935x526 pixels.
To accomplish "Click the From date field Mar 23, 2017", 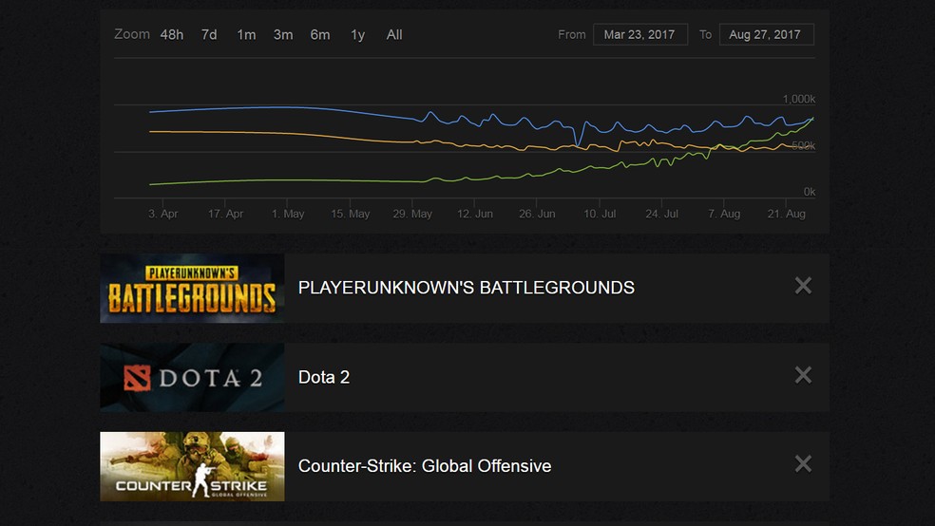I will pyautogui.click(x=640, y=34).
